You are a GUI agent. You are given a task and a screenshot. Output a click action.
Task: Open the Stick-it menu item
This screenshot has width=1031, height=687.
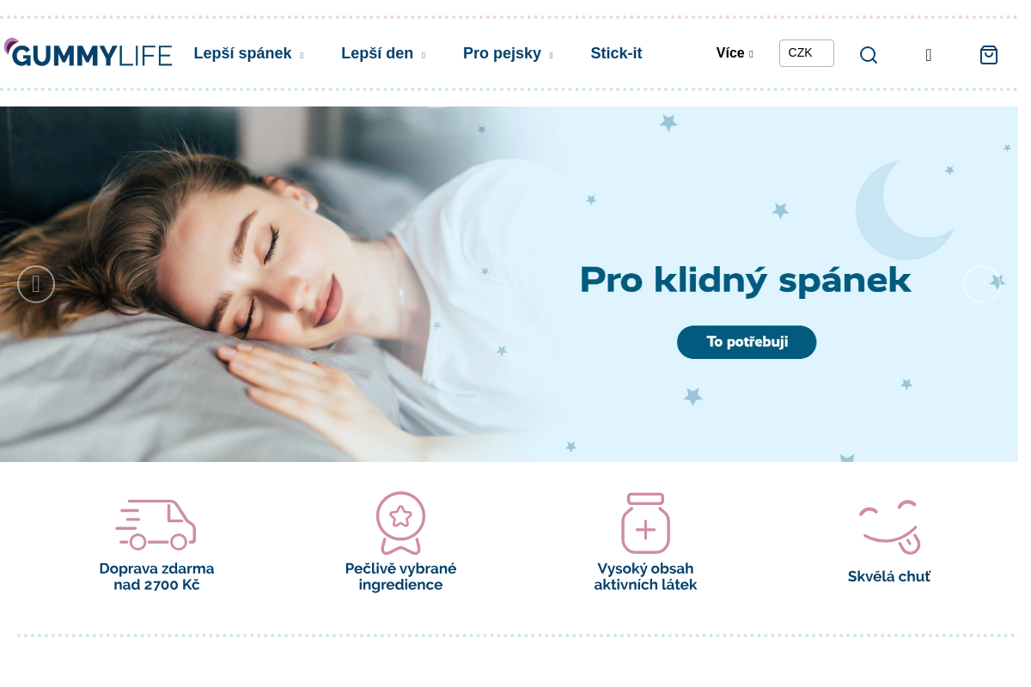coord(616,53)
